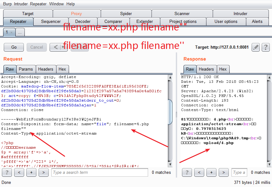The width and height of the screenshot is (272, 187).
Task: Select Repeater request tab 1
Action: [7, 32]
